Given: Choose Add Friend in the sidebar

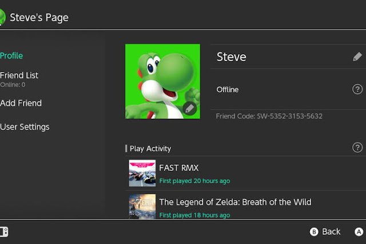Looking at the screenshot, I should [x=21, y=103].
